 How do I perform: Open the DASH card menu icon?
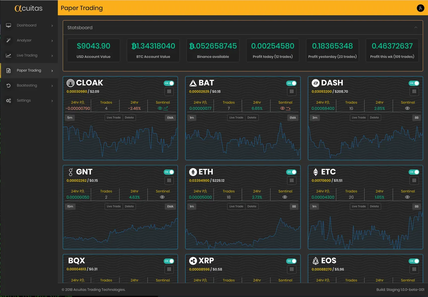tap(414, 91)
